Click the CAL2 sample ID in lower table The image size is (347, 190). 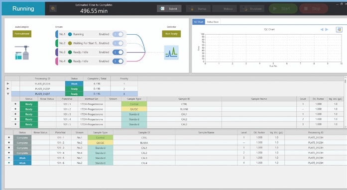coord(144,153)
